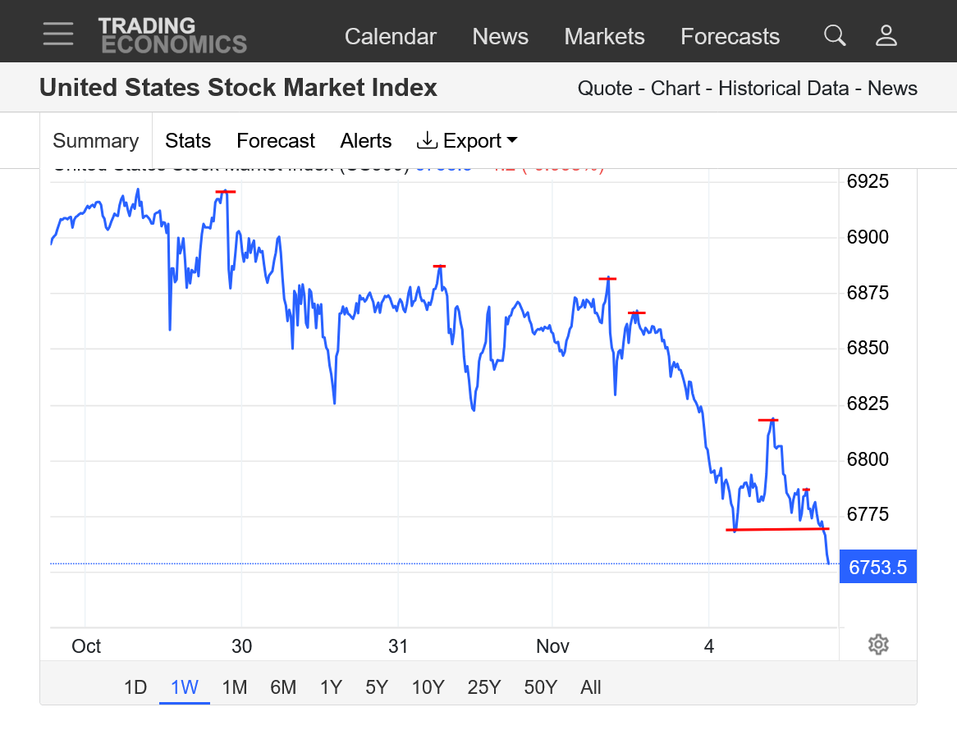This screenshot has height=739, width=957.
Task: Go to Calendar in top navigation
Action: pyautogui.click(x=391, y=36)
